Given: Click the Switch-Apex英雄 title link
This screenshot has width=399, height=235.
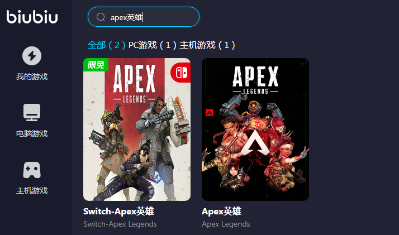Looking at the screenshot, I should [118, 212].
